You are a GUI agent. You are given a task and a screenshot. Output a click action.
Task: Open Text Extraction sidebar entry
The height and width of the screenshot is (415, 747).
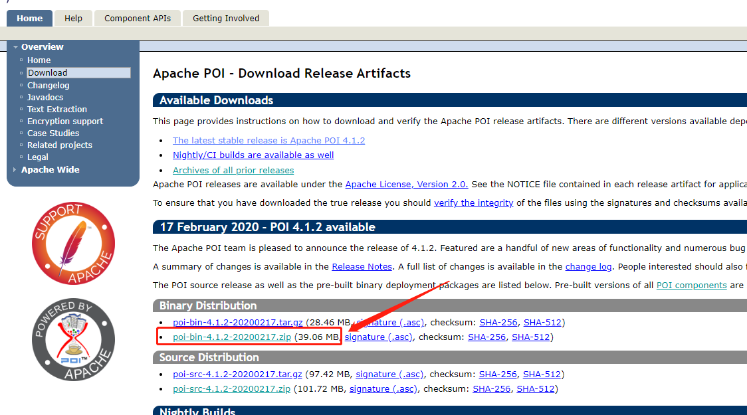click(56, 110)
